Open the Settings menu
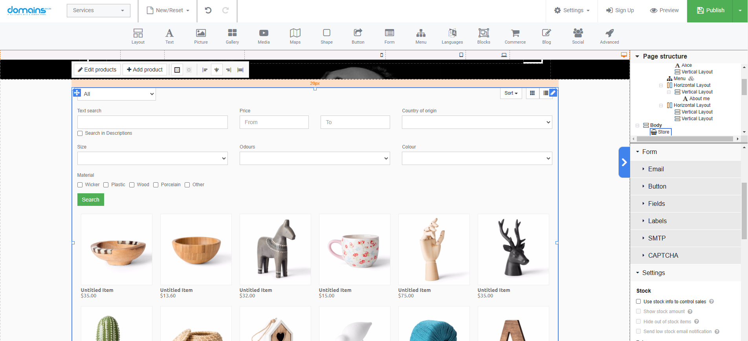 [572, 11]
